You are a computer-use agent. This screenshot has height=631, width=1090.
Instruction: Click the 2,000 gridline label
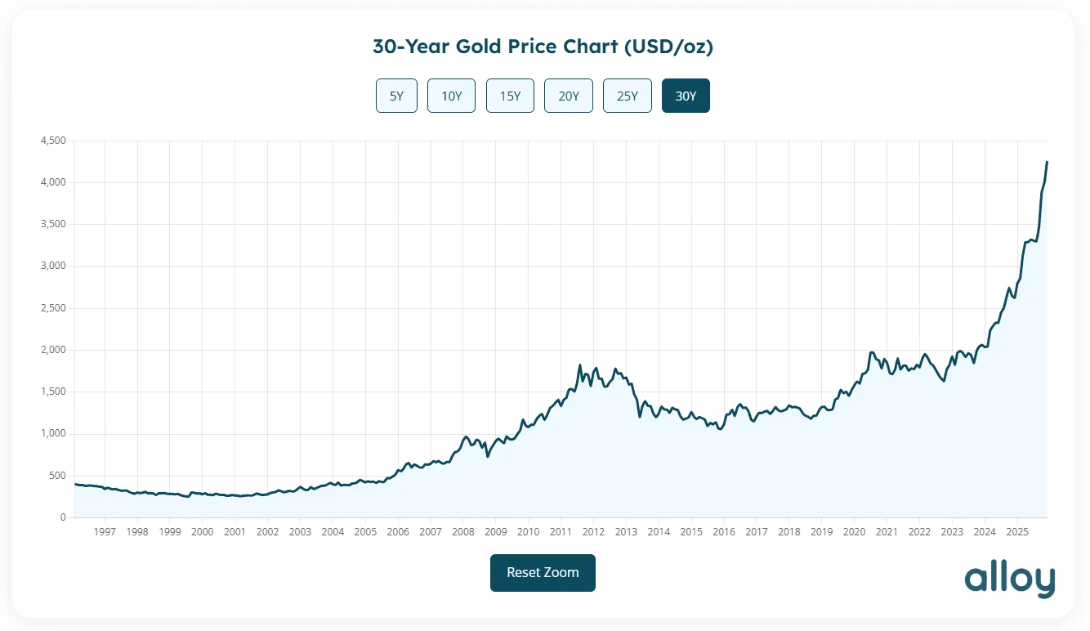(x=52, y=349)
